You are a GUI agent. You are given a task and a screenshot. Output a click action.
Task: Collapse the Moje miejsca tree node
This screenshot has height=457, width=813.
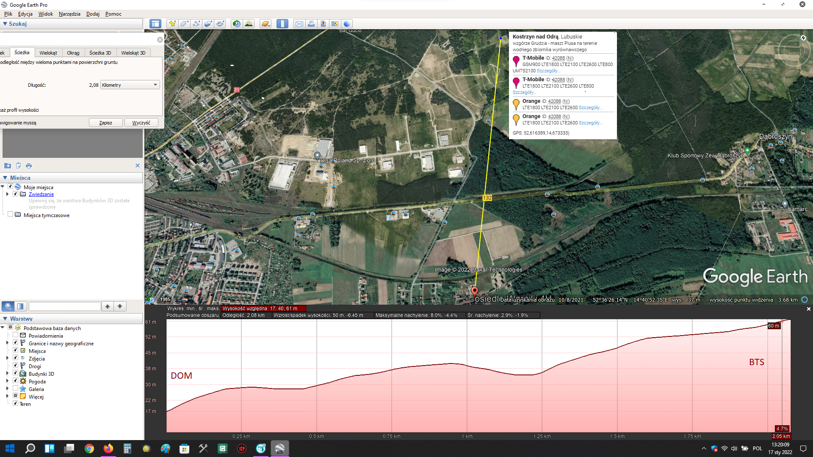click(x=3, y=187)
